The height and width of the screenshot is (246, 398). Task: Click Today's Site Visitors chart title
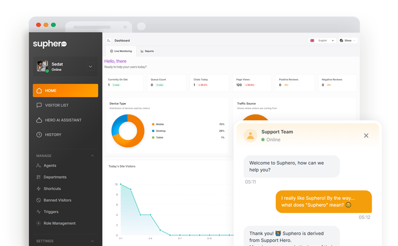(122, 167)
